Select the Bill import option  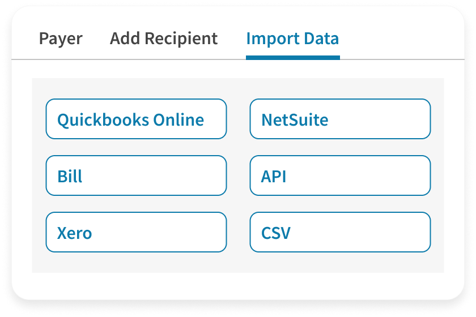136,175
